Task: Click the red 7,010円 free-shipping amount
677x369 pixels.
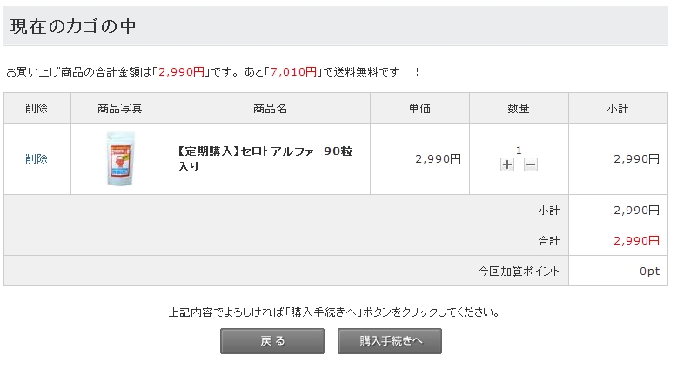Action: [x=293, y=71]
